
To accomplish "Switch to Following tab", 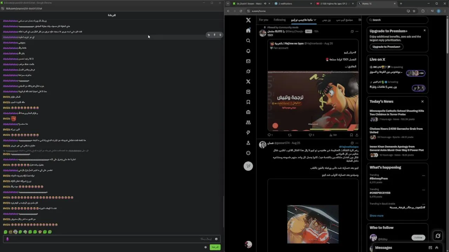I will [x=280, y=20].
